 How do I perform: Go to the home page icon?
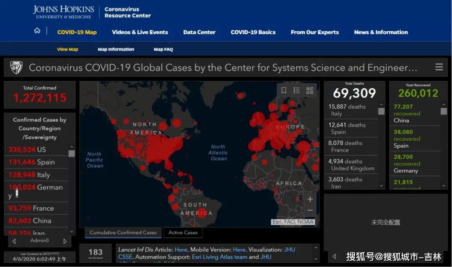click(x=37, y=31)
